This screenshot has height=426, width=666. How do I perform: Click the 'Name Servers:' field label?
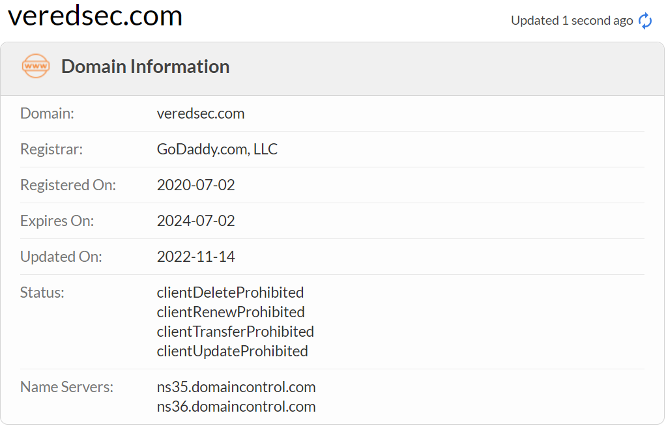(x=66, y=387)
